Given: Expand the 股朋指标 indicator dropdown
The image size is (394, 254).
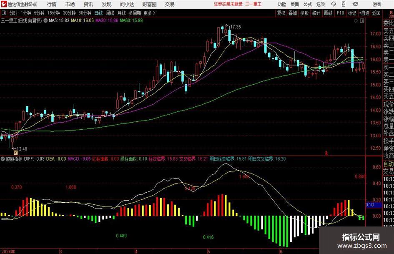Looking at the screenshot, I should click(x=3, y=159).
